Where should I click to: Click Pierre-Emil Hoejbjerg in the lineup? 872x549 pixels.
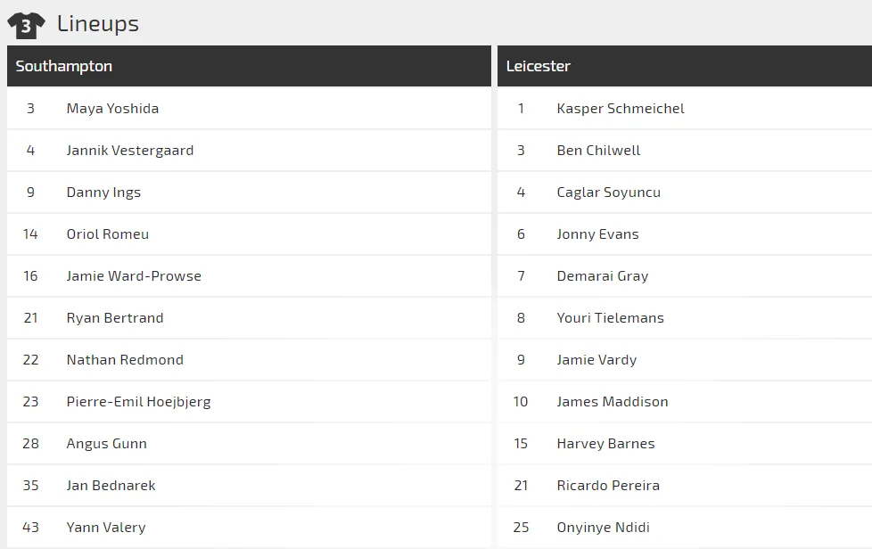click(138, 402)
